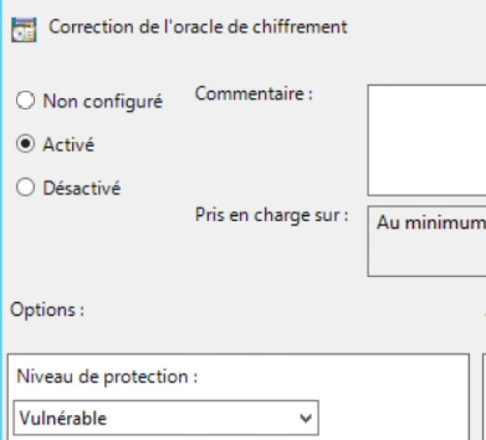Click the "Commentaire :" label
Screen dimensions: 486x440
tap(254, 93)
